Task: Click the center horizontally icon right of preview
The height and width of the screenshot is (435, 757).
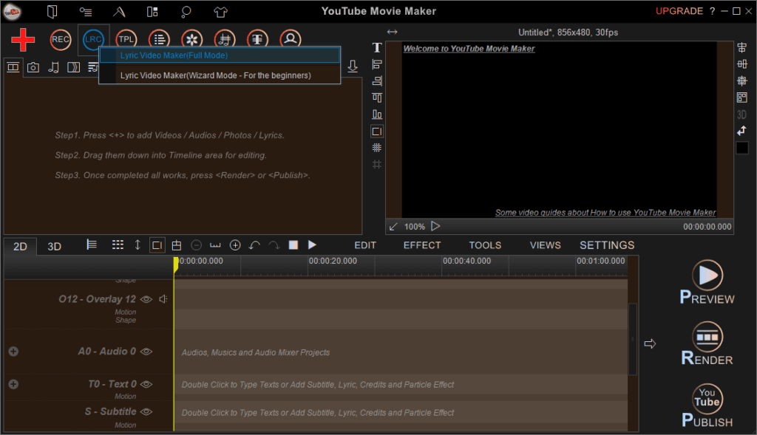Action: pyautogui.click(x=742, y=47)
